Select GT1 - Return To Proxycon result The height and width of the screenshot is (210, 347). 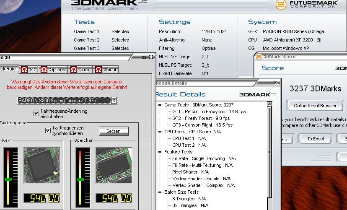click(209, 111)
